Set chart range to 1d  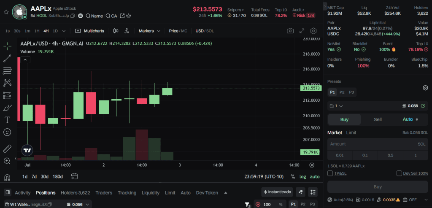(x=25, y=177)
